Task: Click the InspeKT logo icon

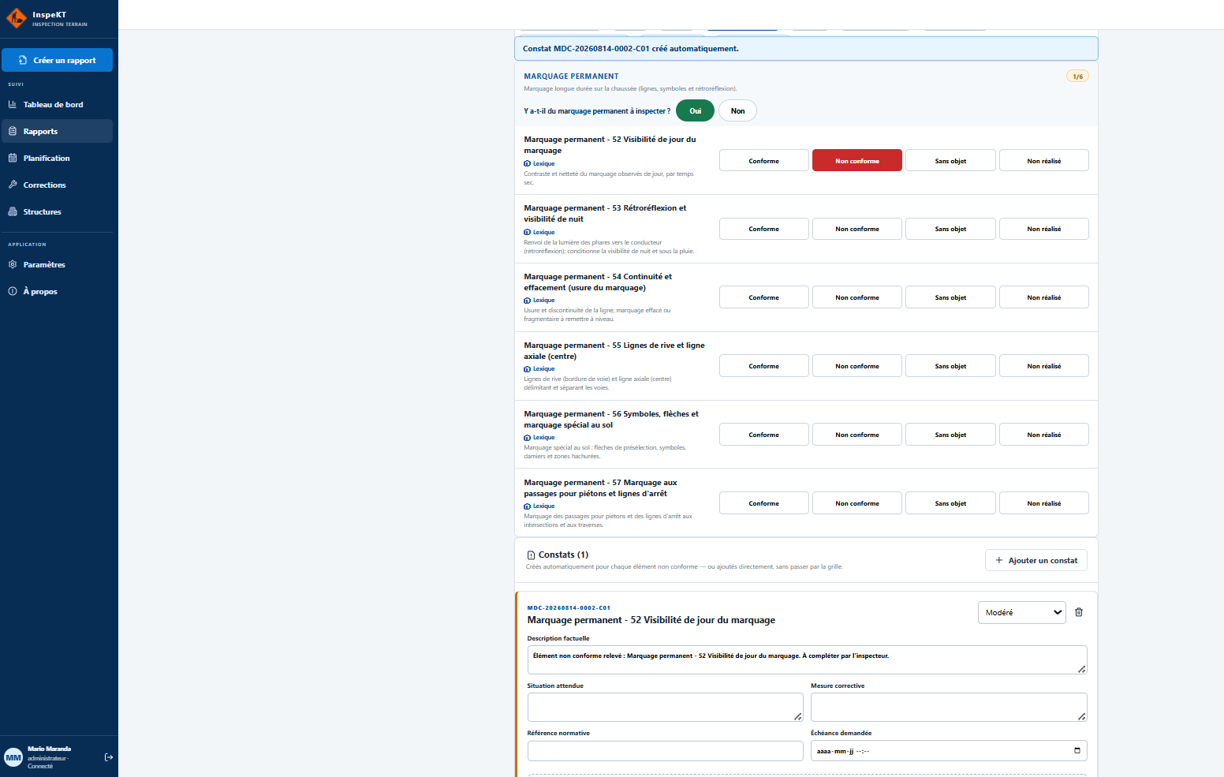Action: click(17, 18)
